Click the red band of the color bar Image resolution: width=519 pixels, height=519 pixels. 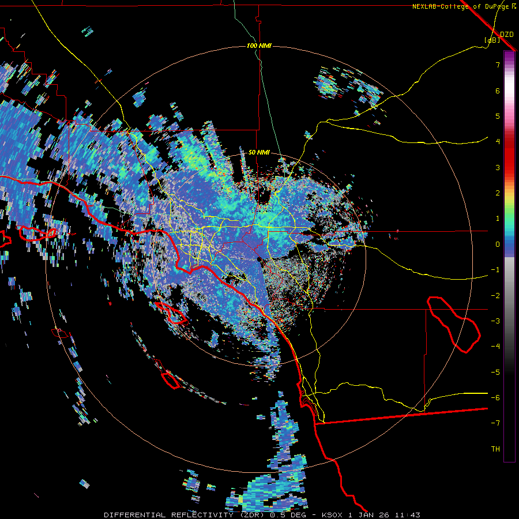pyautogui.click(x=509, y=156)
